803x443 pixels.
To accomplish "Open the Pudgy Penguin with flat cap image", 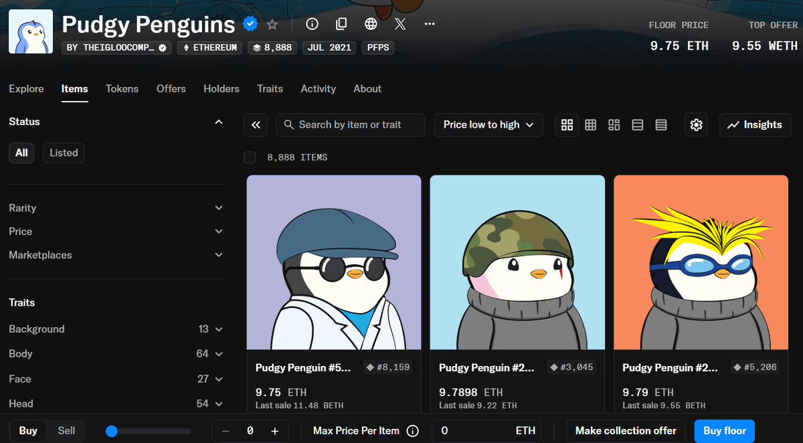I will tap(334, 262).
